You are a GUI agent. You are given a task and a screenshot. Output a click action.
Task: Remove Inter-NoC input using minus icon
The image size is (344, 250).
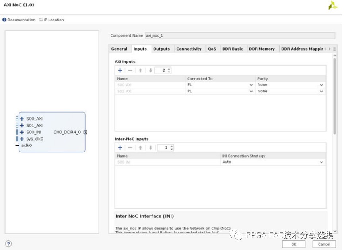coord(130,148)
